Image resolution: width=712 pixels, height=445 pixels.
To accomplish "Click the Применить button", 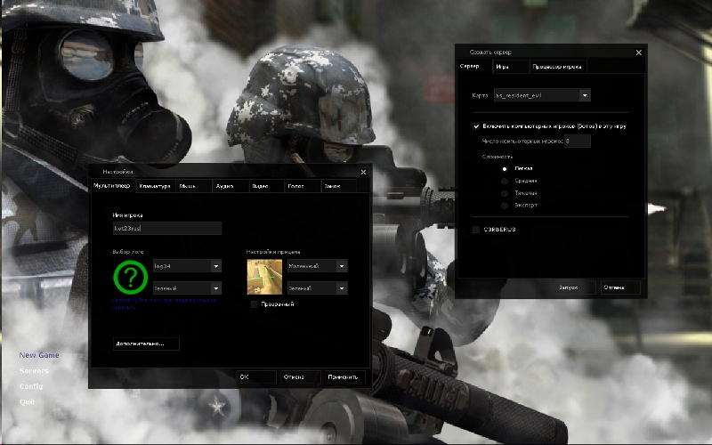I will [x=344, y=376].
